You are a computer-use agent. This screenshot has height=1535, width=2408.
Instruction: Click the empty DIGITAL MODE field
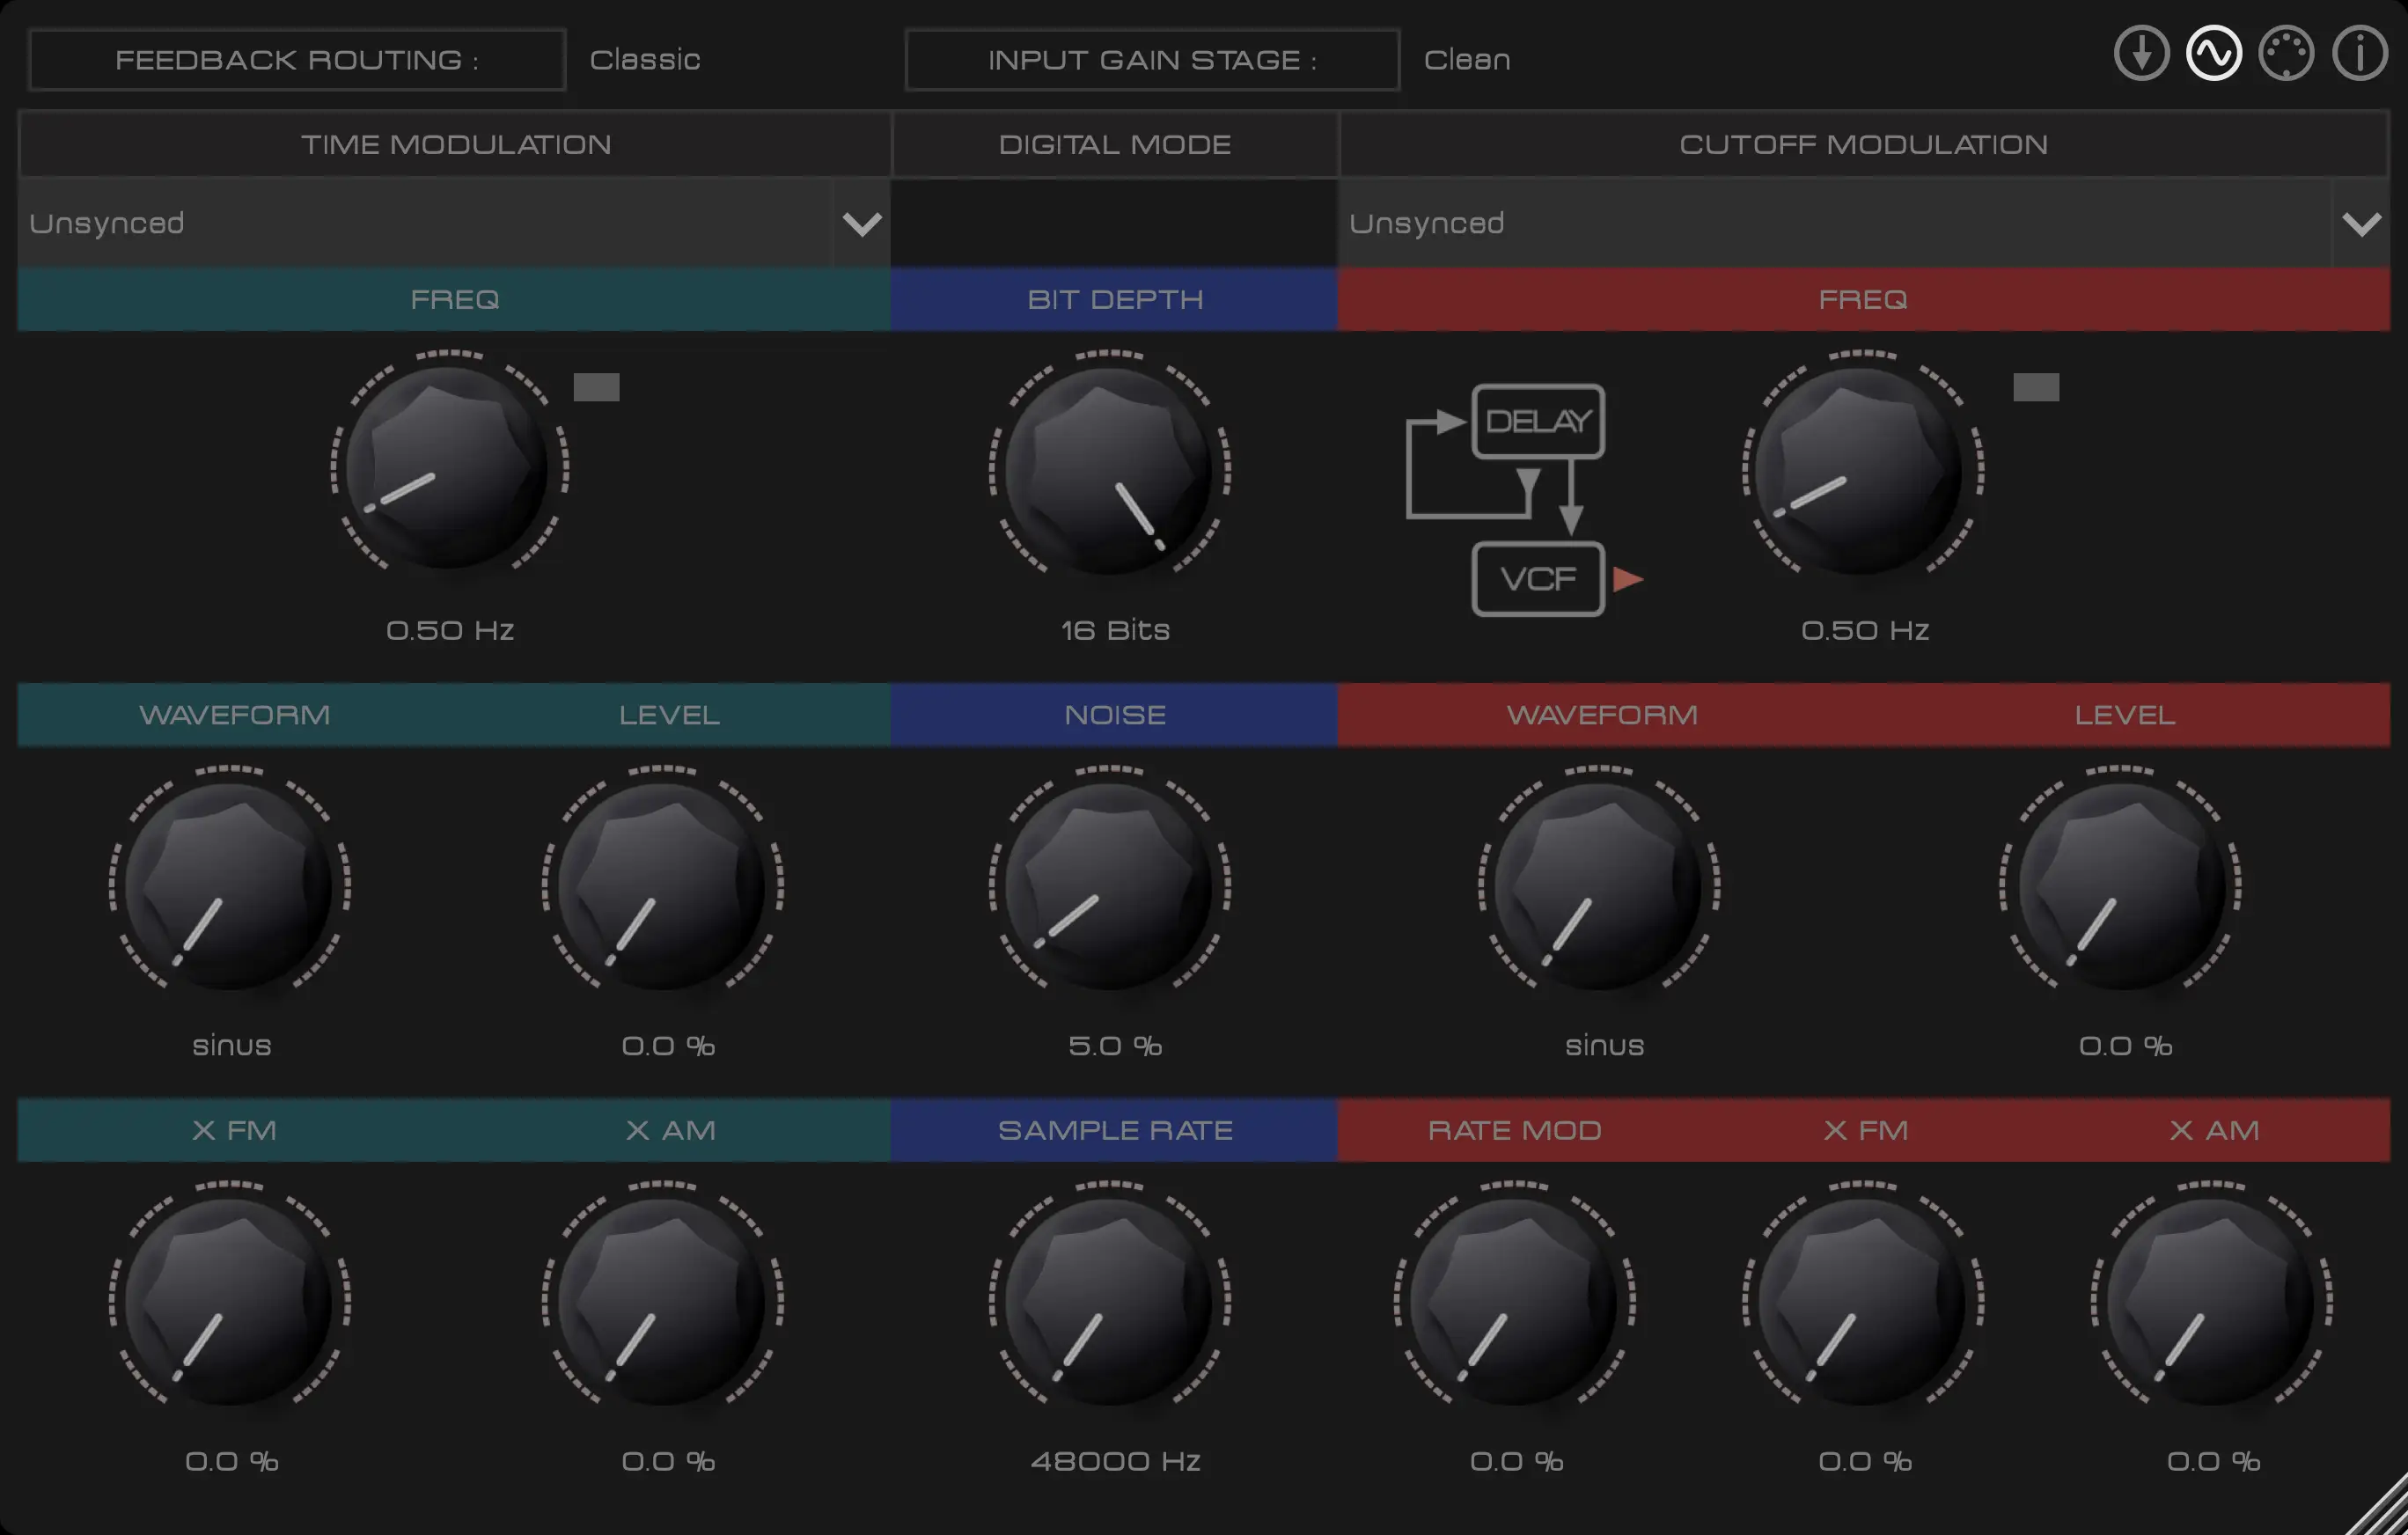click(1114, 223)
